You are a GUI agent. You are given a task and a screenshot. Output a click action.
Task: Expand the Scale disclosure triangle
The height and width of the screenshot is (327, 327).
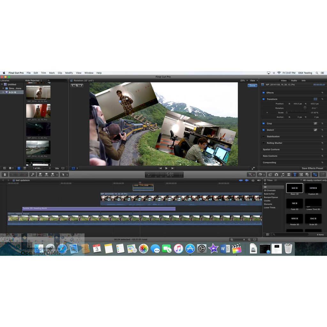(267, 113)
